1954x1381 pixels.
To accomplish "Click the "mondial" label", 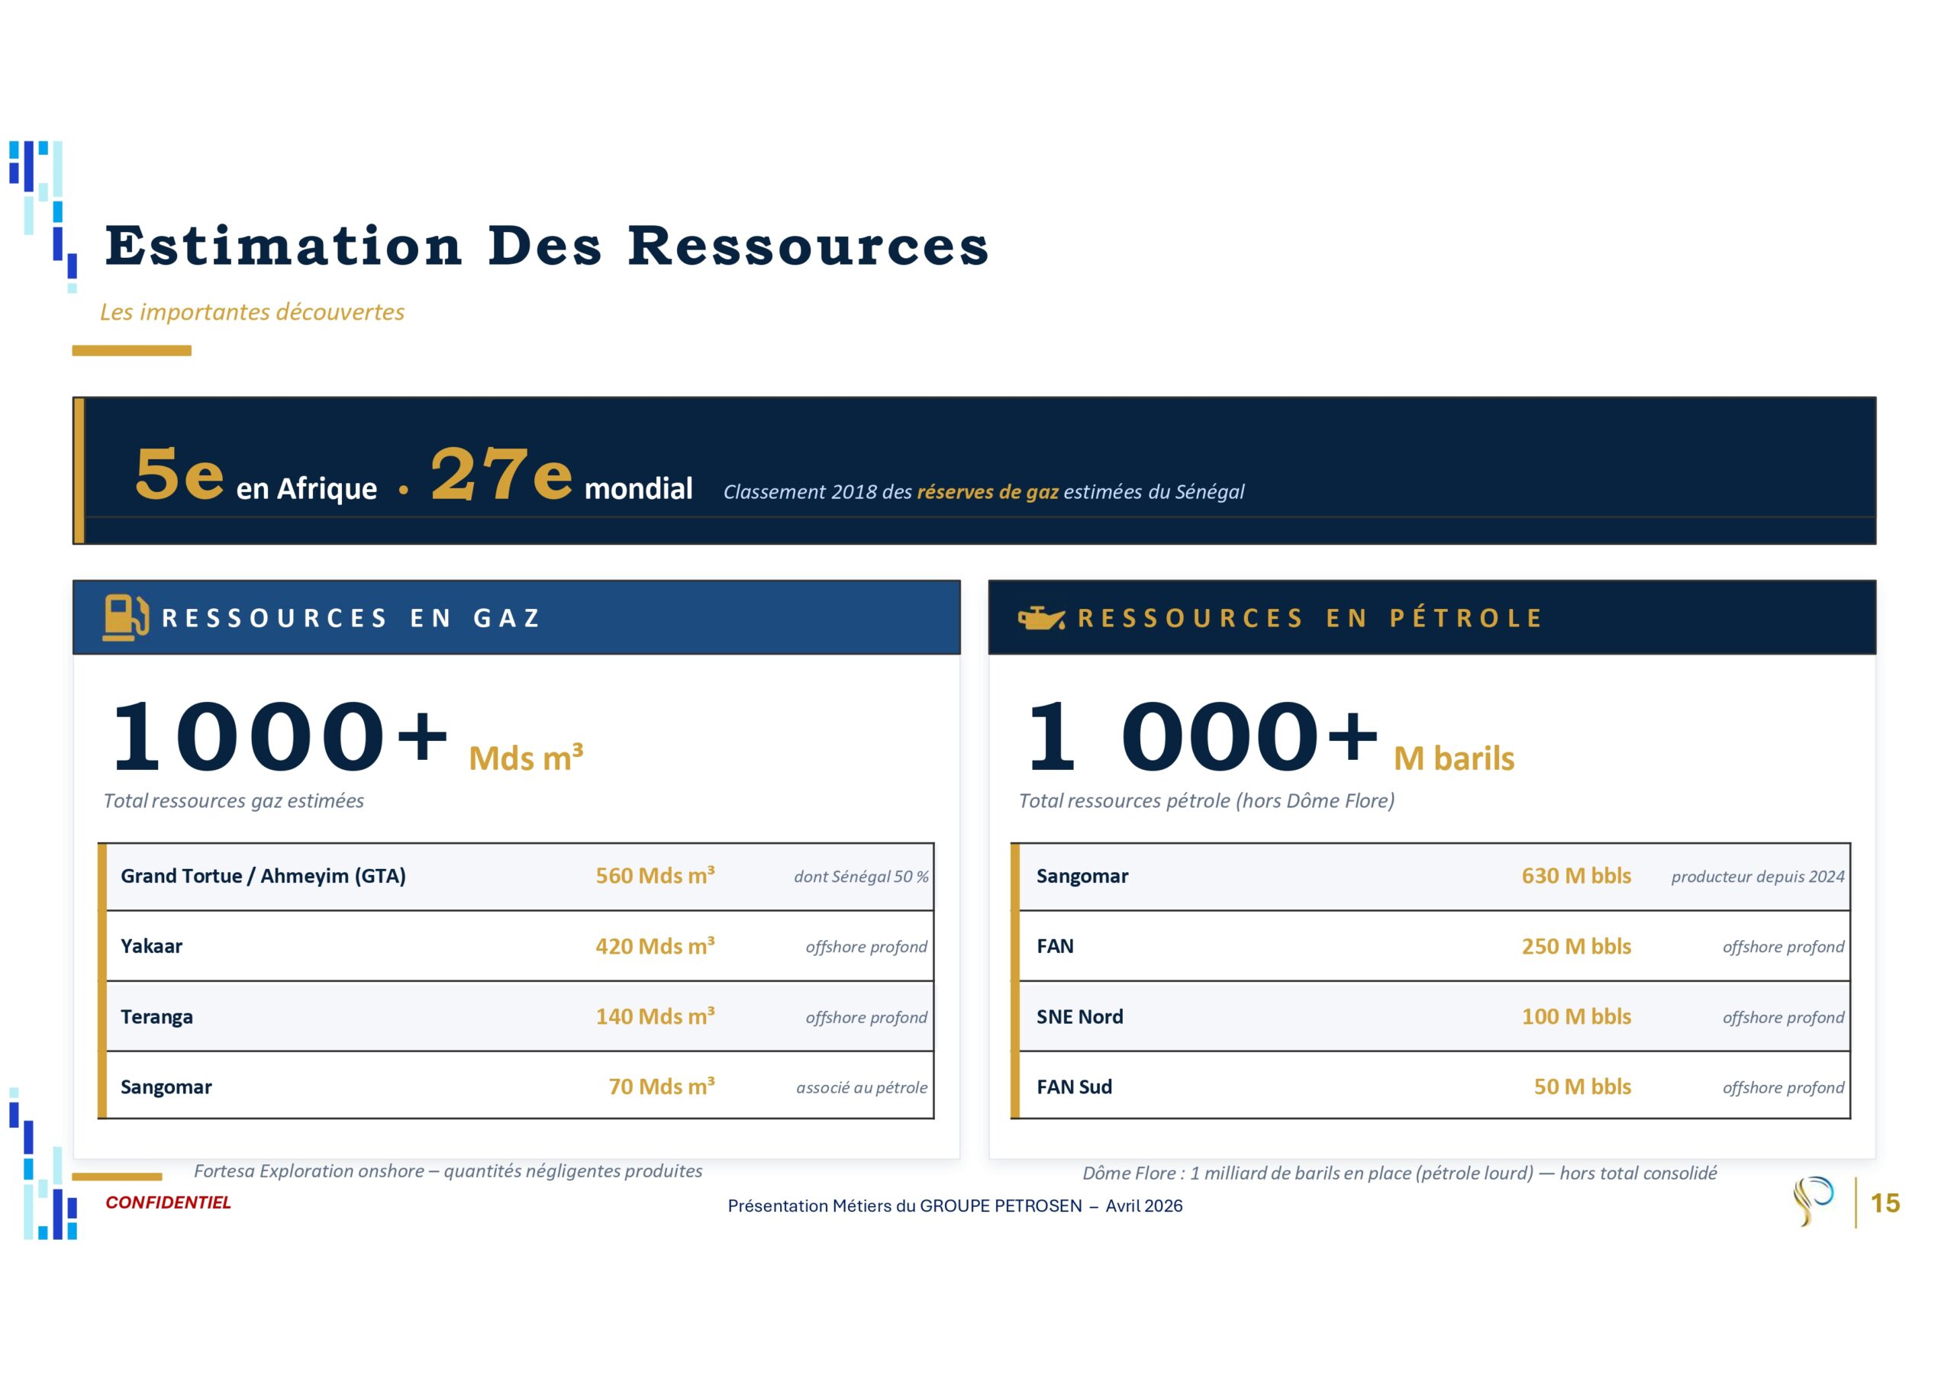I will click(638, 488).
